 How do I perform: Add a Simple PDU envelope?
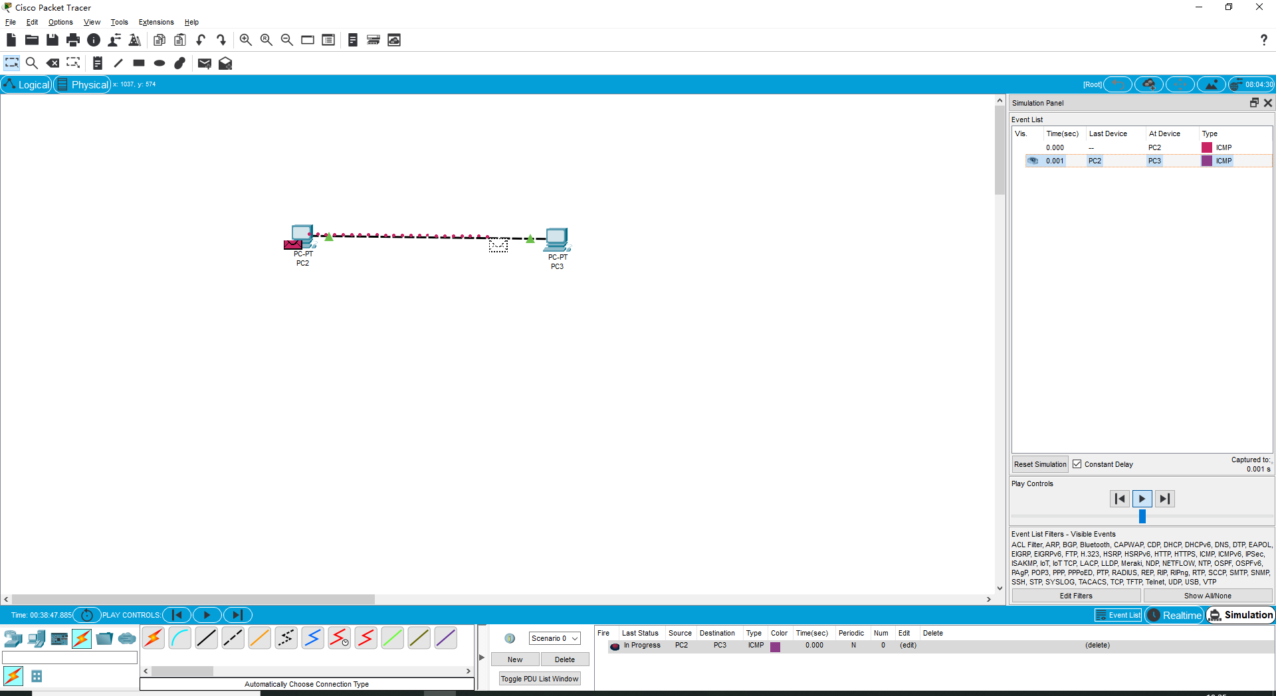[x=205, y=63]
